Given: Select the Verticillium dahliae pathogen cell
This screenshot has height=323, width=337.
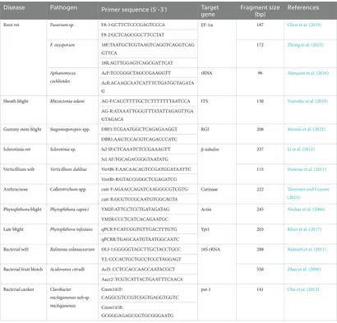Looking at the screenshot, I should [x=68, y=169].
